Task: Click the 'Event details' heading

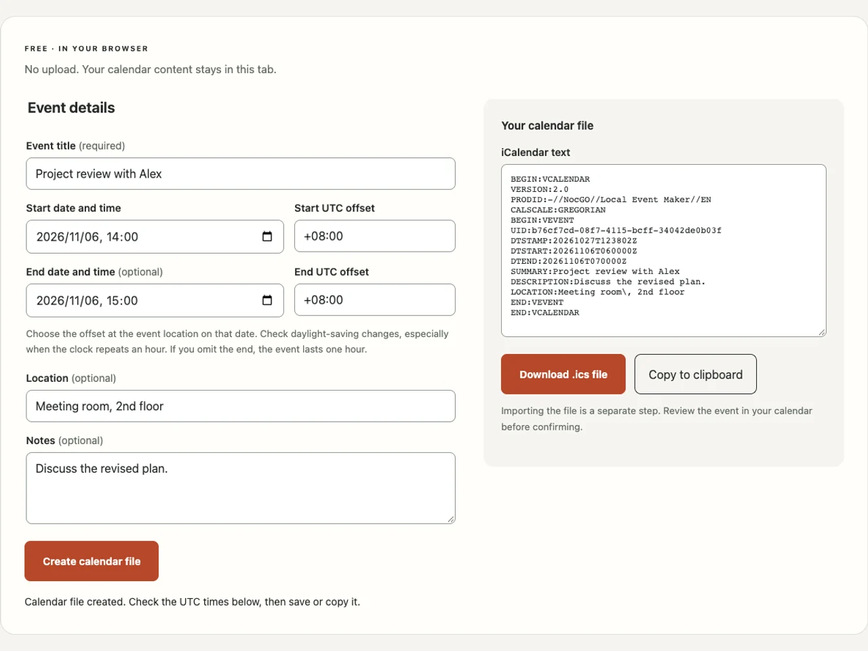Action: (x=71, y=108)
